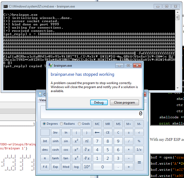Click the pi constant key
Screen dimensions: 184x178
(x=45, y=158)
